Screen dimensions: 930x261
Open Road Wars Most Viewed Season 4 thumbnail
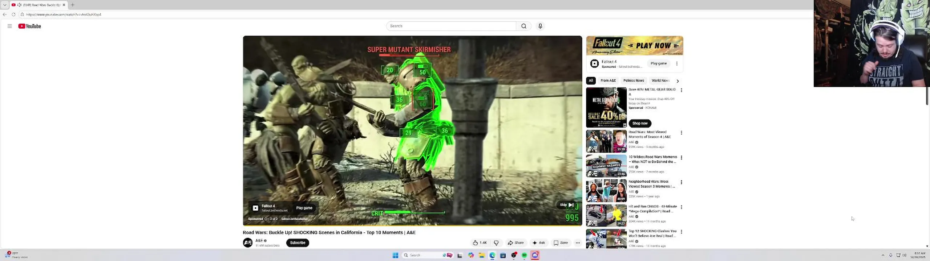coord(606,141)
